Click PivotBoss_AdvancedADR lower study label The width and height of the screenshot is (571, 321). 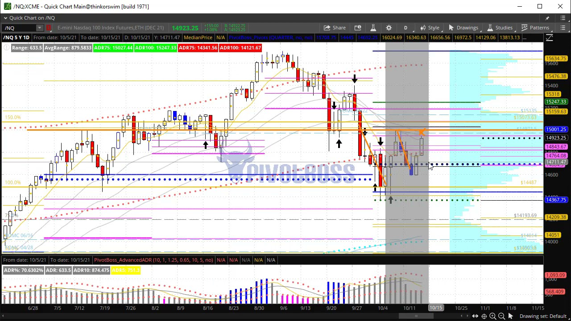pyautogui.click(x=153, y=260)
